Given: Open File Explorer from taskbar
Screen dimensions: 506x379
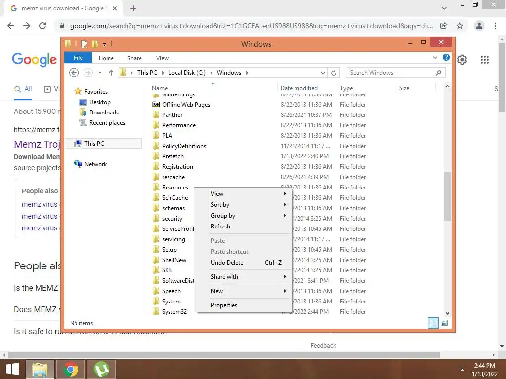Looking at the screenshot, I should (40, 369).
